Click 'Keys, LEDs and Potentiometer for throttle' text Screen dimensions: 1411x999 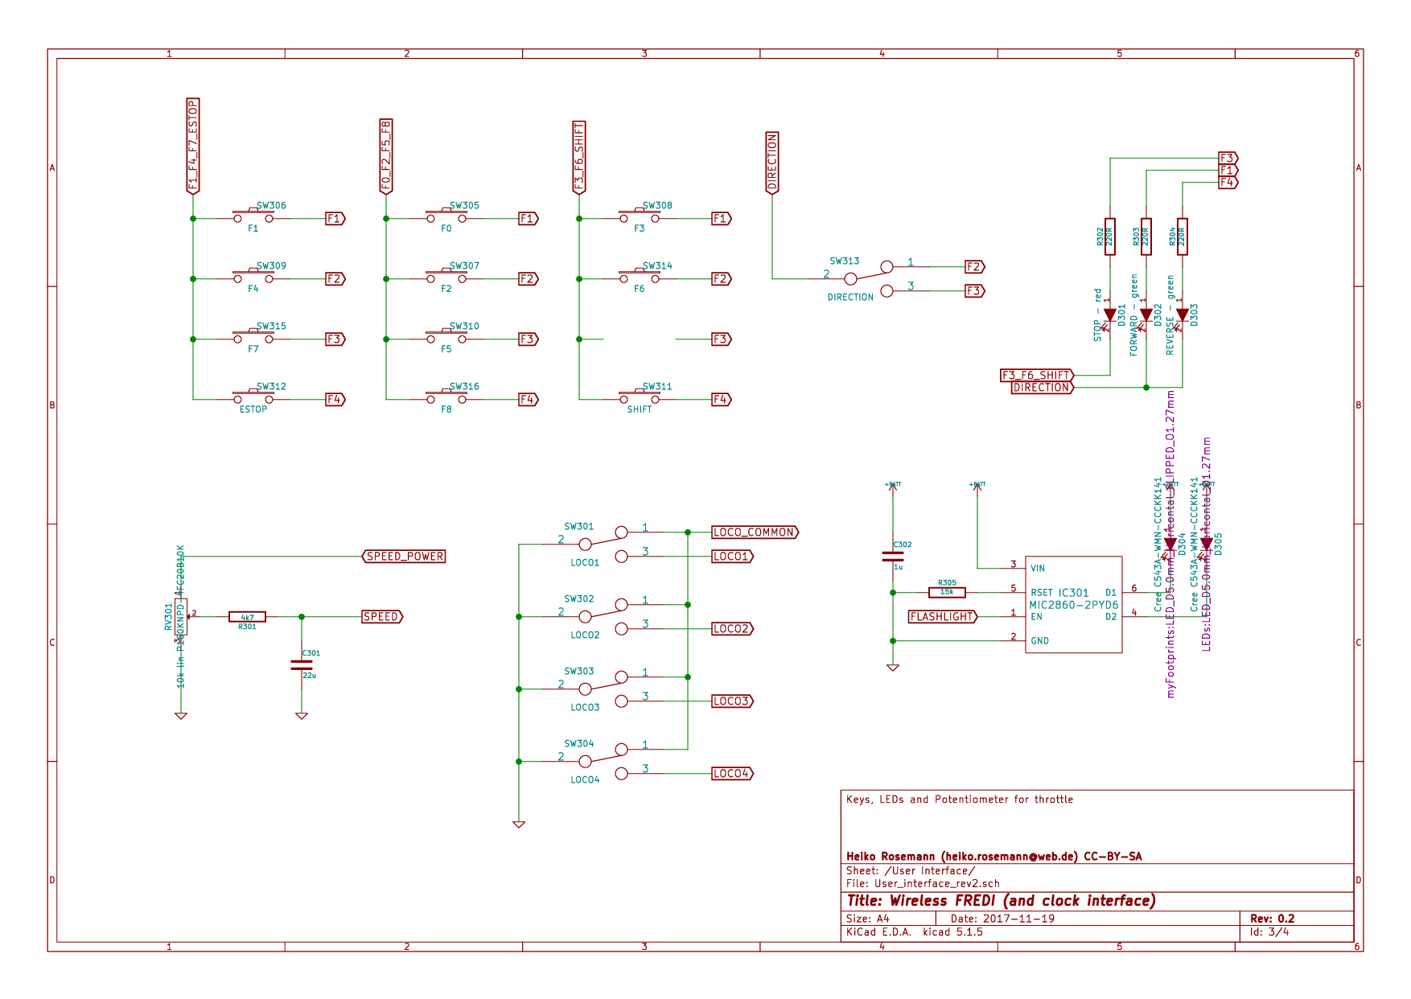(x=960, y=799)
